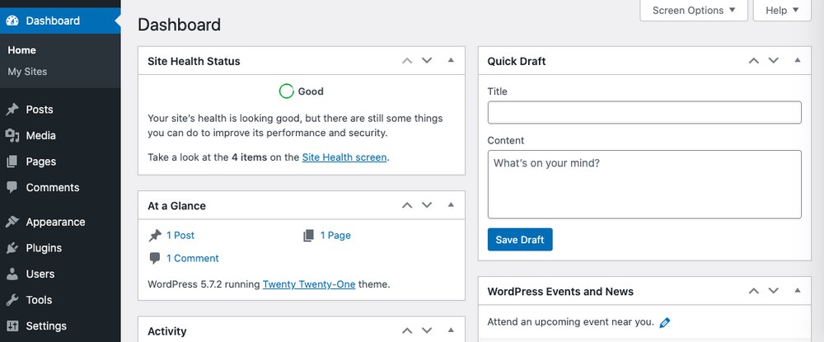The image size is (824, 342).
Task: Click the page icon beside 1 Page
Action: pos(308,236)
